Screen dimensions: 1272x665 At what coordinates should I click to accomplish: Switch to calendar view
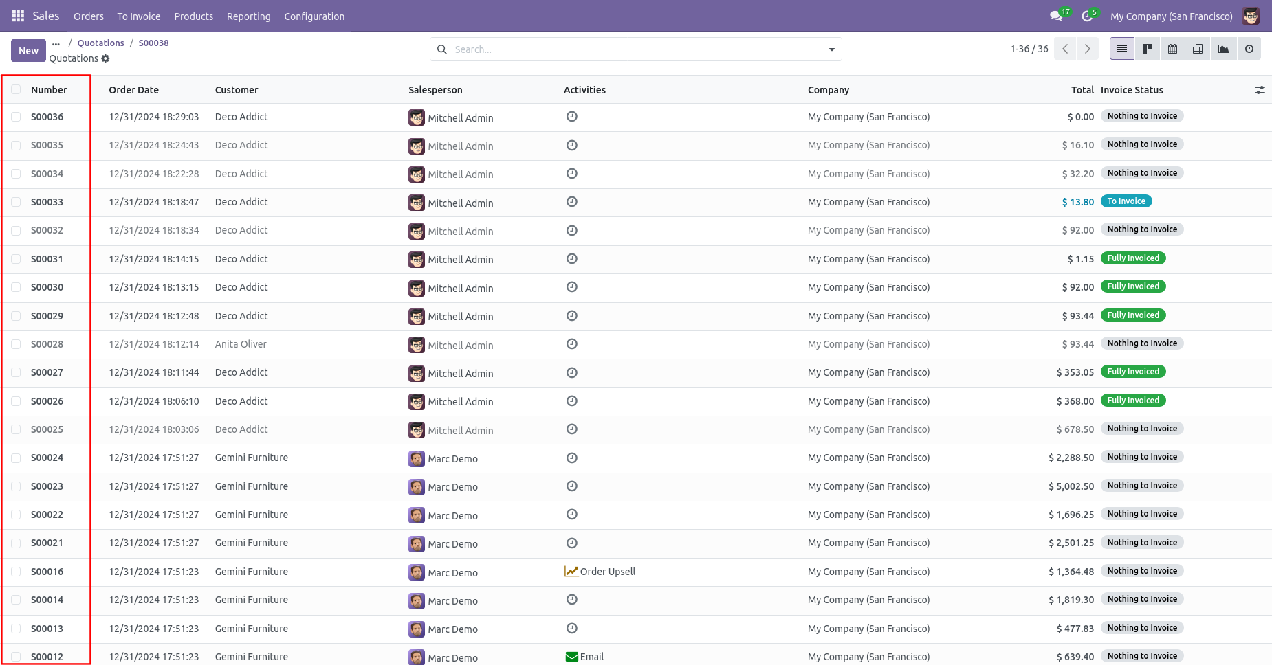[x=1173, y=49]
